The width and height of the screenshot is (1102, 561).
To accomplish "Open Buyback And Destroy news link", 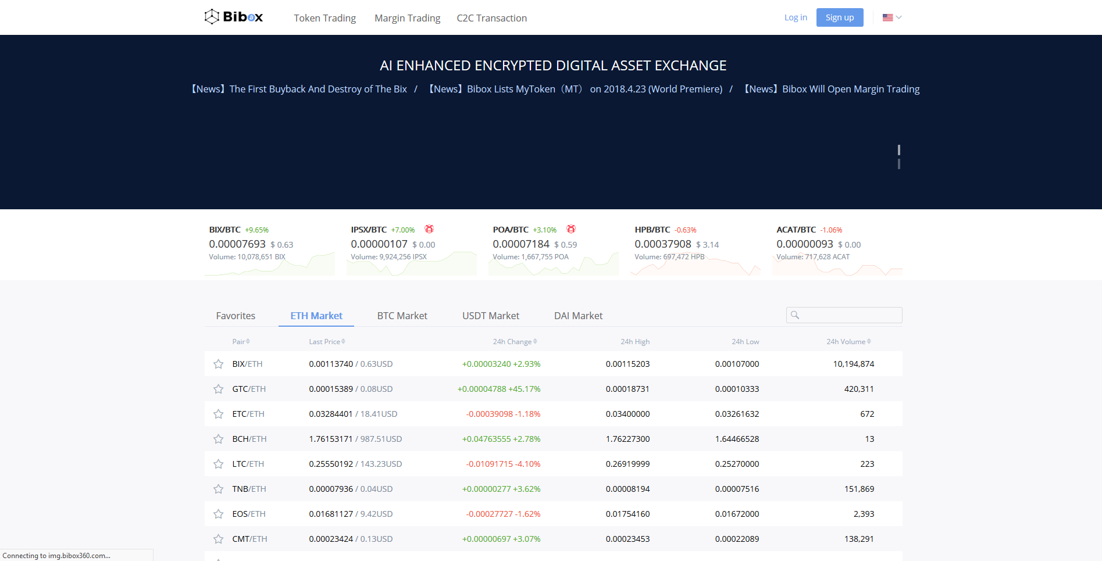I will [299, 89].
